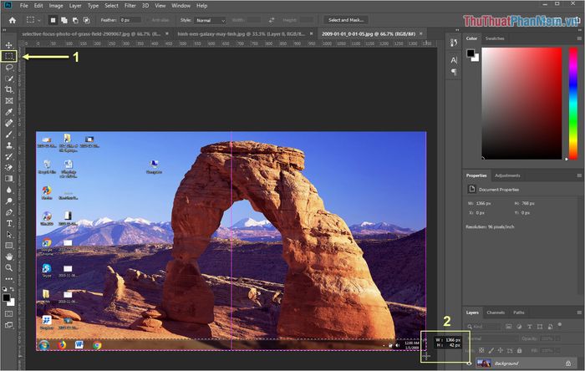Open the Style dropdown set to Normal
The width and height of the screenshot is (585, 371).
point(210,20)
